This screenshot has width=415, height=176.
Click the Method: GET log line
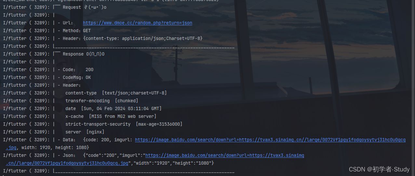pos(74,31)
